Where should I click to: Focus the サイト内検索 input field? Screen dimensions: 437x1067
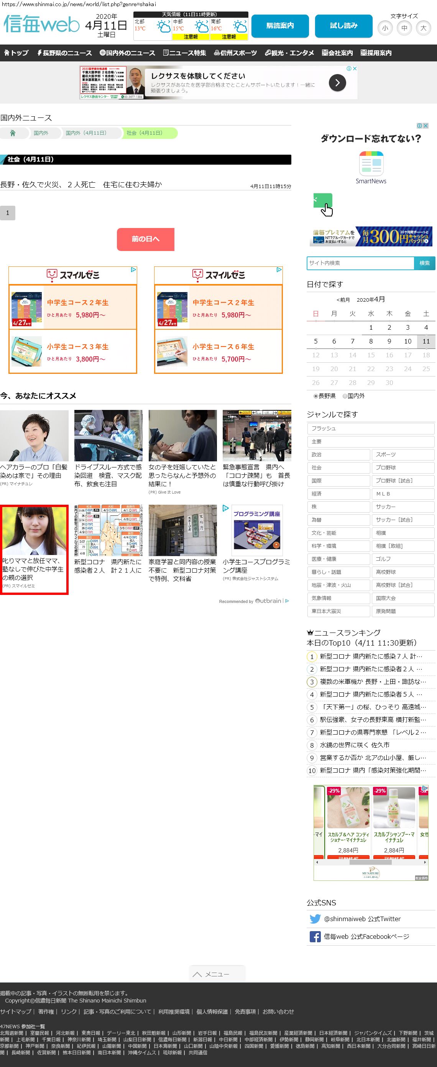[x=360, y=263]
